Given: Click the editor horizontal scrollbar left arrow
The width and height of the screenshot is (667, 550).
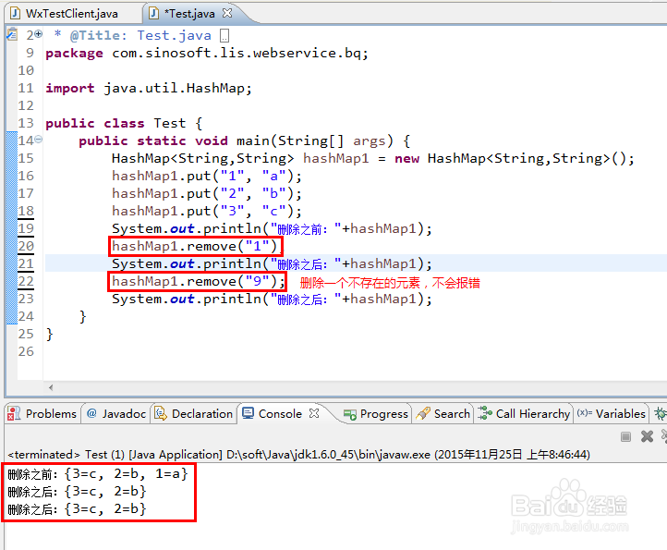Looking at the screenshot, I should point(51,387).
